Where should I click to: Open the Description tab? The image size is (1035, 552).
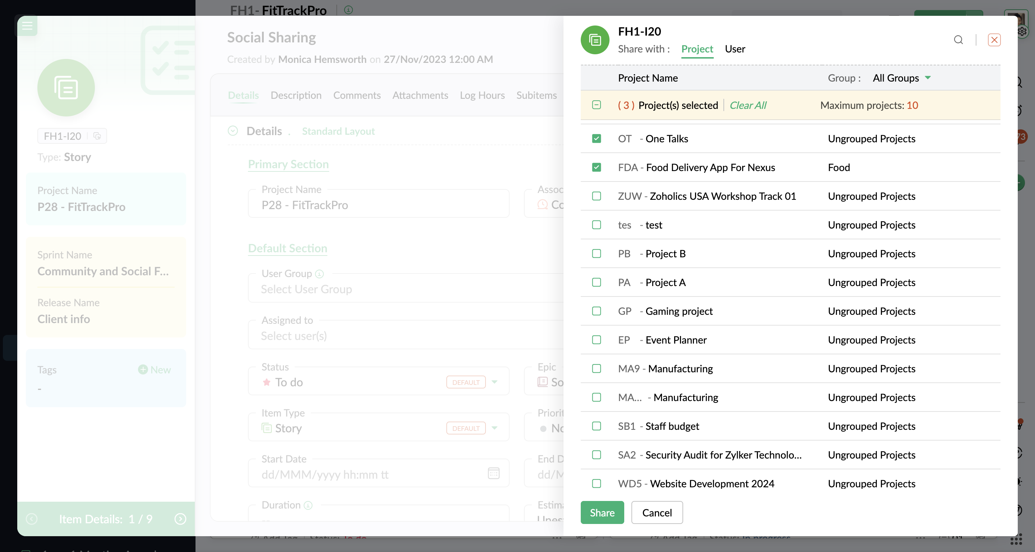[x=296, y=95]
